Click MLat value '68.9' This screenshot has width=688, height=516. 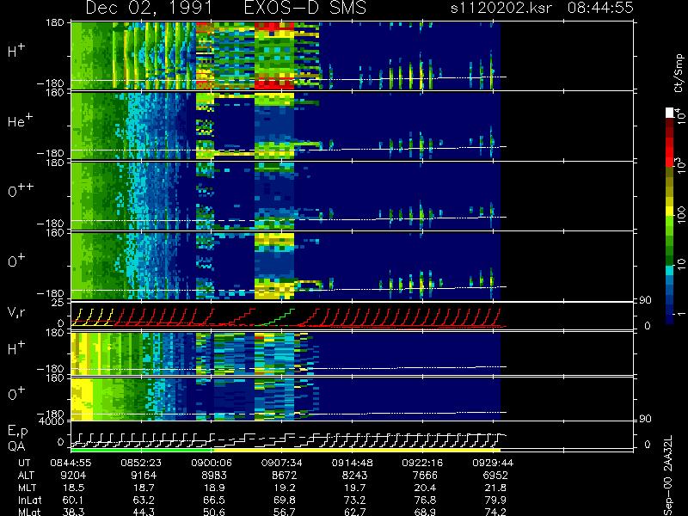(x=425, y=512)
